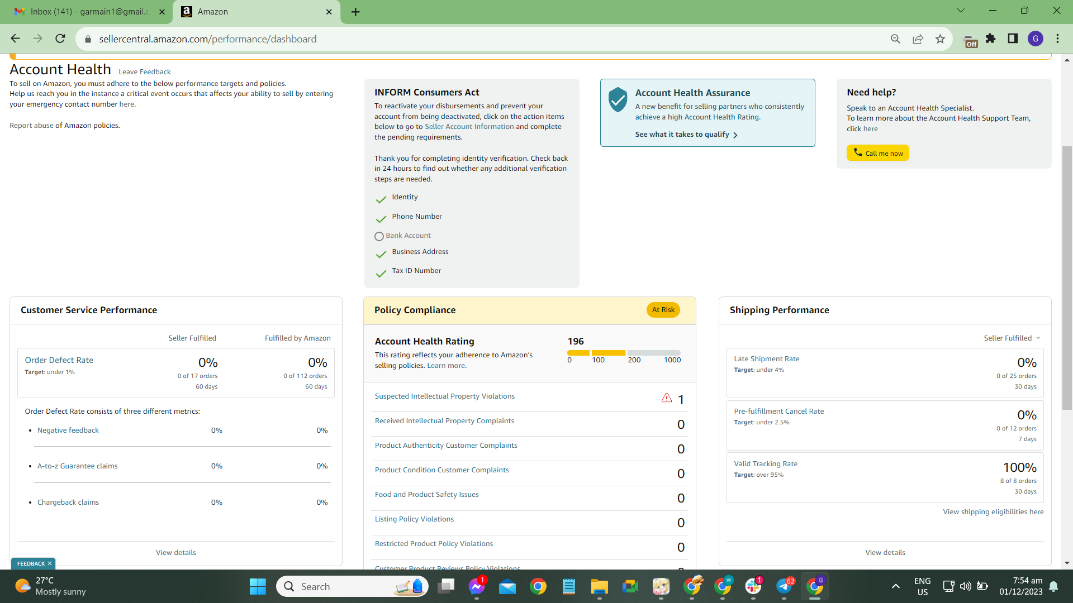Viewport: 1073px width, 603px height.
Task: Click 'here' under Need help
Action: 870,129
